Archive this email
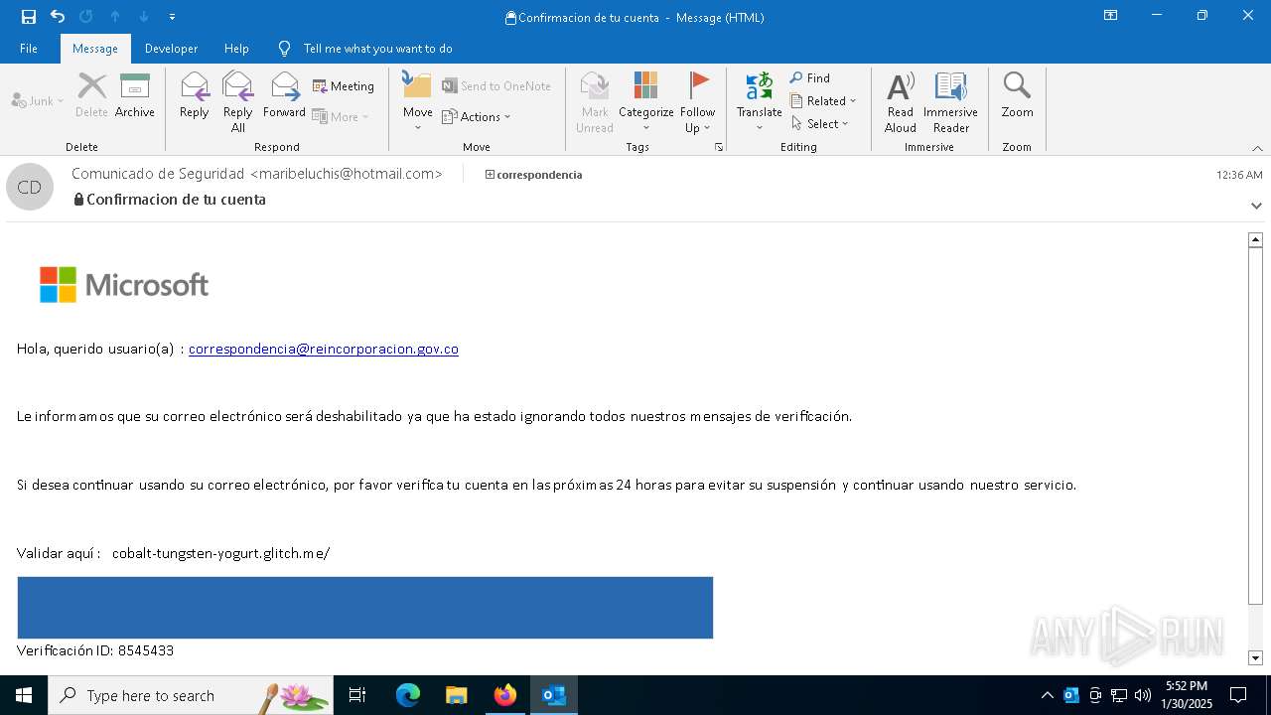The image size is (1271, 715). pos(135,95)
